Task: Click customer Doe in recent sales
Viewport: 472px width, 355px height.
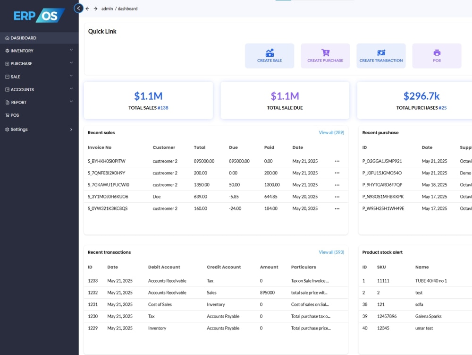Action: pyautogui.click(x=157, y=197)
